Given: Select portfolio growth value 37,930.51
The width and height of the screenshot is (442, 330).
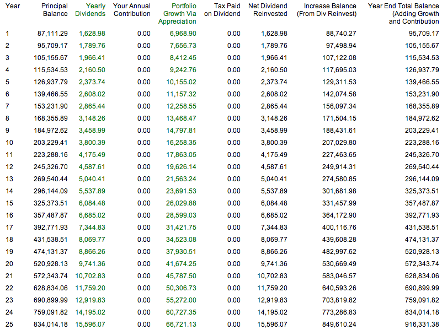Looking at the screenshot, I should pos(181,251).
